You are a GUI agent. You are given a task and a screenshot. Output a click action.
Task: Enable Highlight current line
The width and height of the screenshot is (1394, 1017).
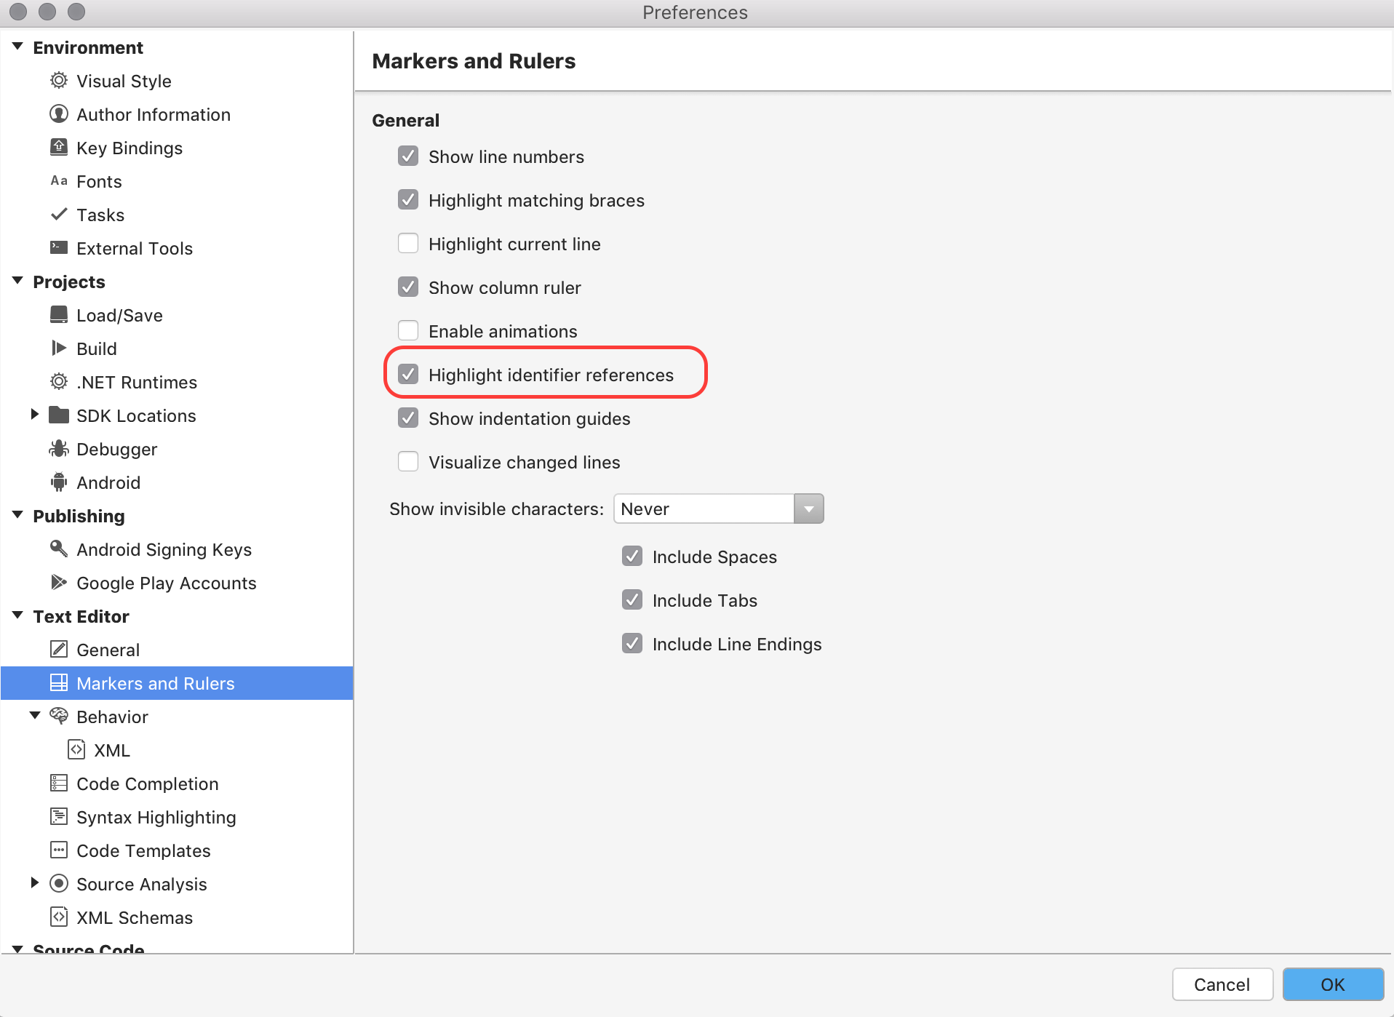pyautogui.click(x=408, y=243)
